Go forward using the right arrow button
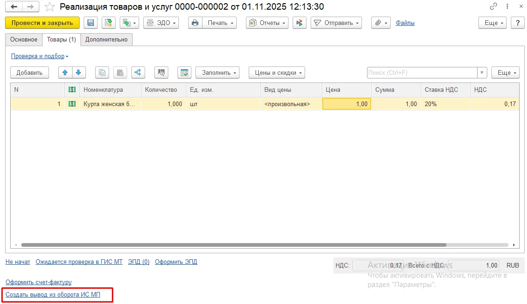Viewport: 527px width, 304px height. [x=31, y=7]
